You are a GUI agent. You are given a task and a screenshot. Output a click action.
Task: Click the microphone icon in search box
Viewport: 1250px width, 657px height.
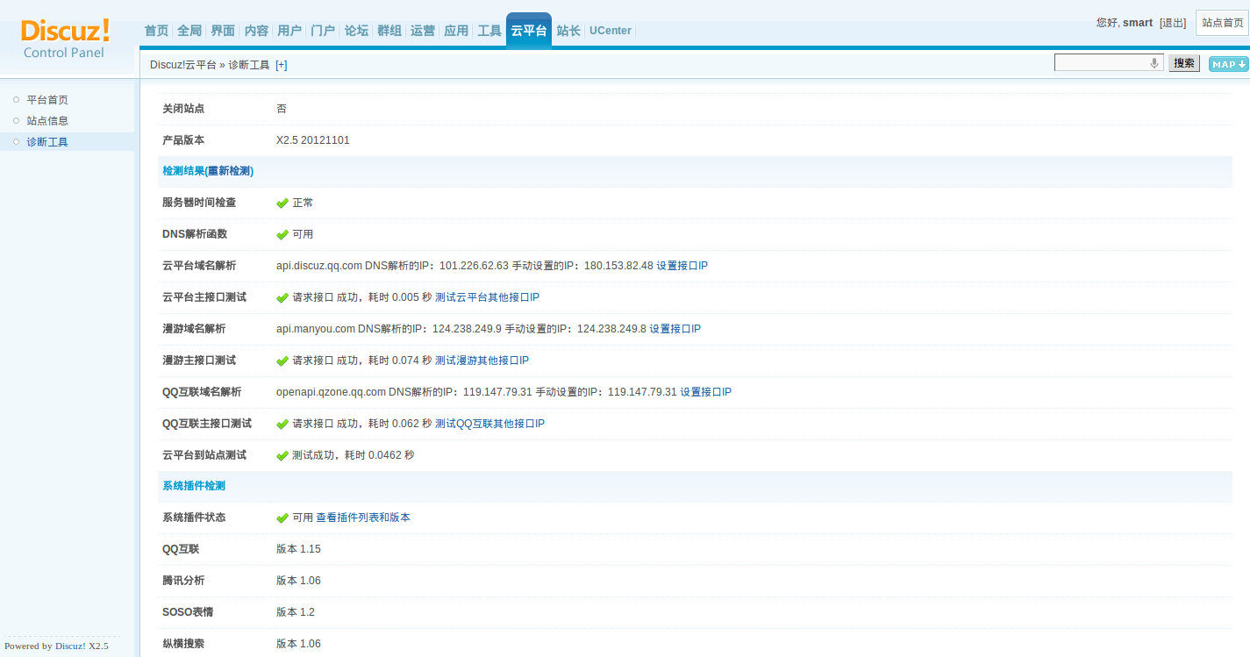[1154, 63]
